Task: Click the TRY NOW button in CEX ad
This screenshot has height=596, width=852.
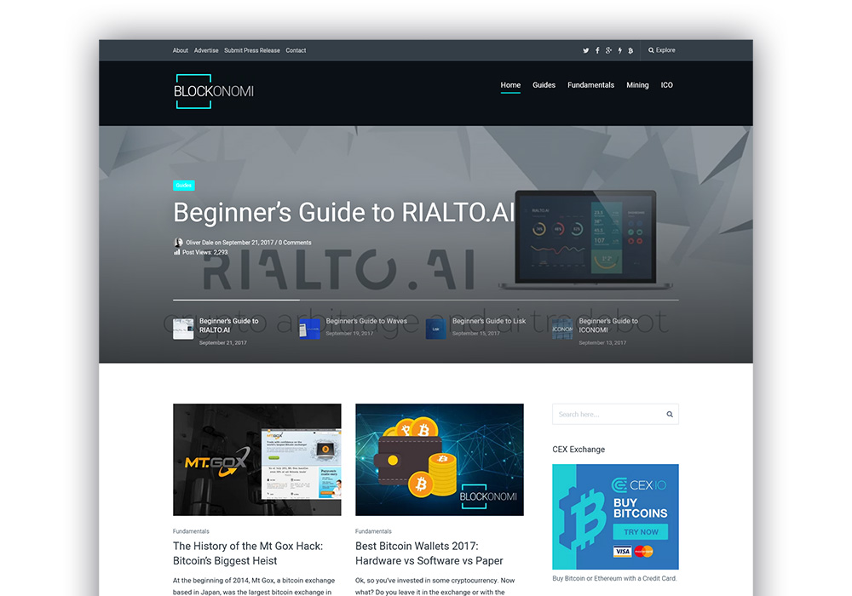Action: 641,532
